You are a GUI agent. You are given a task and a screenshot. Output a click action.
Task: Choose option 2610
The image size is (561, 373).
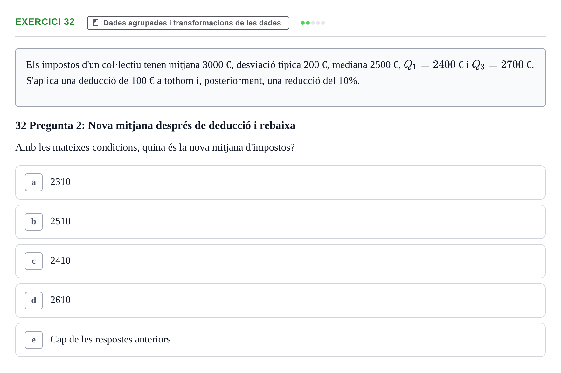pyautogui.click(x=280, y=301)
